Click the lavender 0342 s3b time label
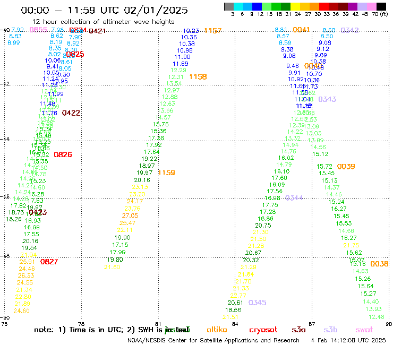Image resolution: width=393 pixels, height=345 pixels. (x=350, y=30)
